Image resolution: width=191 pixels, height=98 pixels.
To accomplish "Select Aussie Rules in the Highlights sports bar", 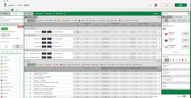I will pos(86,65).
